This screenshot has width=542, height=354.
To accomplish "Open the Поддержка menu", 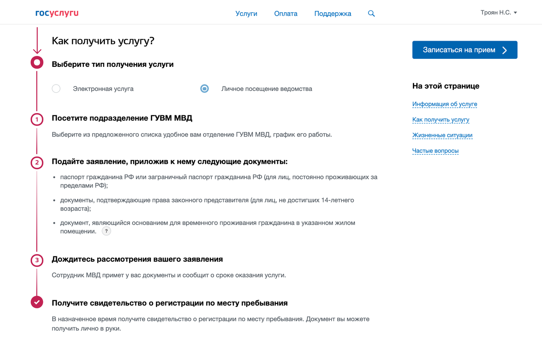I will coord(332,14).
